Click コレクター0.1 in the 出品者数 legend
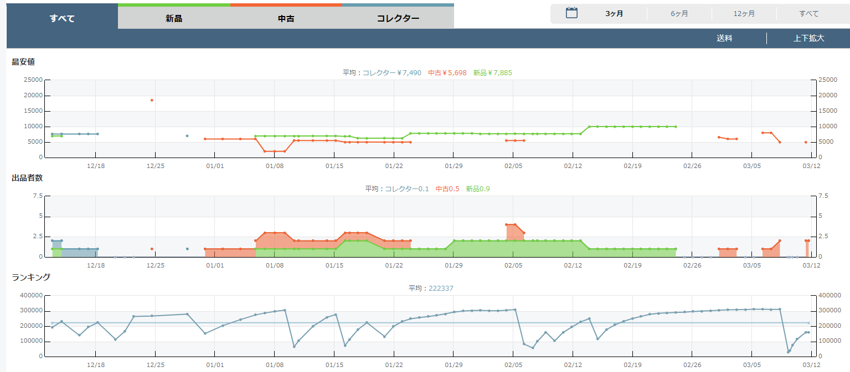The width and height of the screenshot is (850, 372). pyautogui.click(x=406, y=188)
